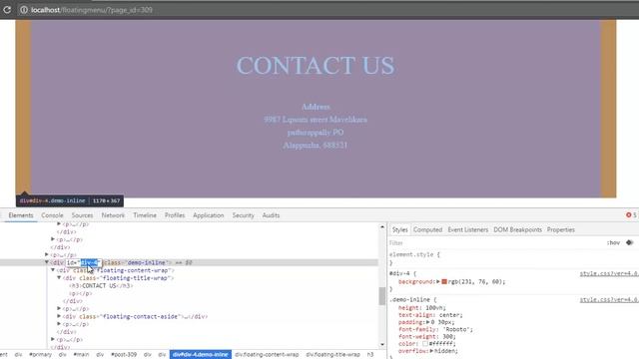Click the Filter field in Styles pane
The image size is (639, 359).
click(495, 243)
